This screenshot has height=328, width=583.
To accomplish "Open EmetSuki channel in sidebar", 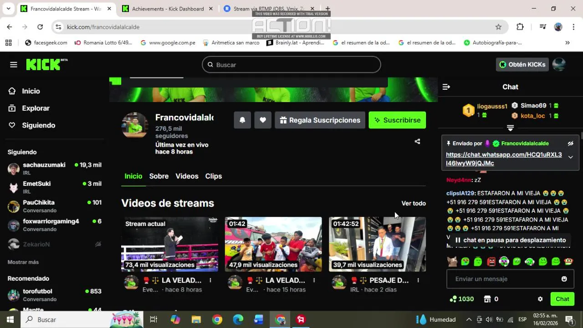I will coord(55,187).
